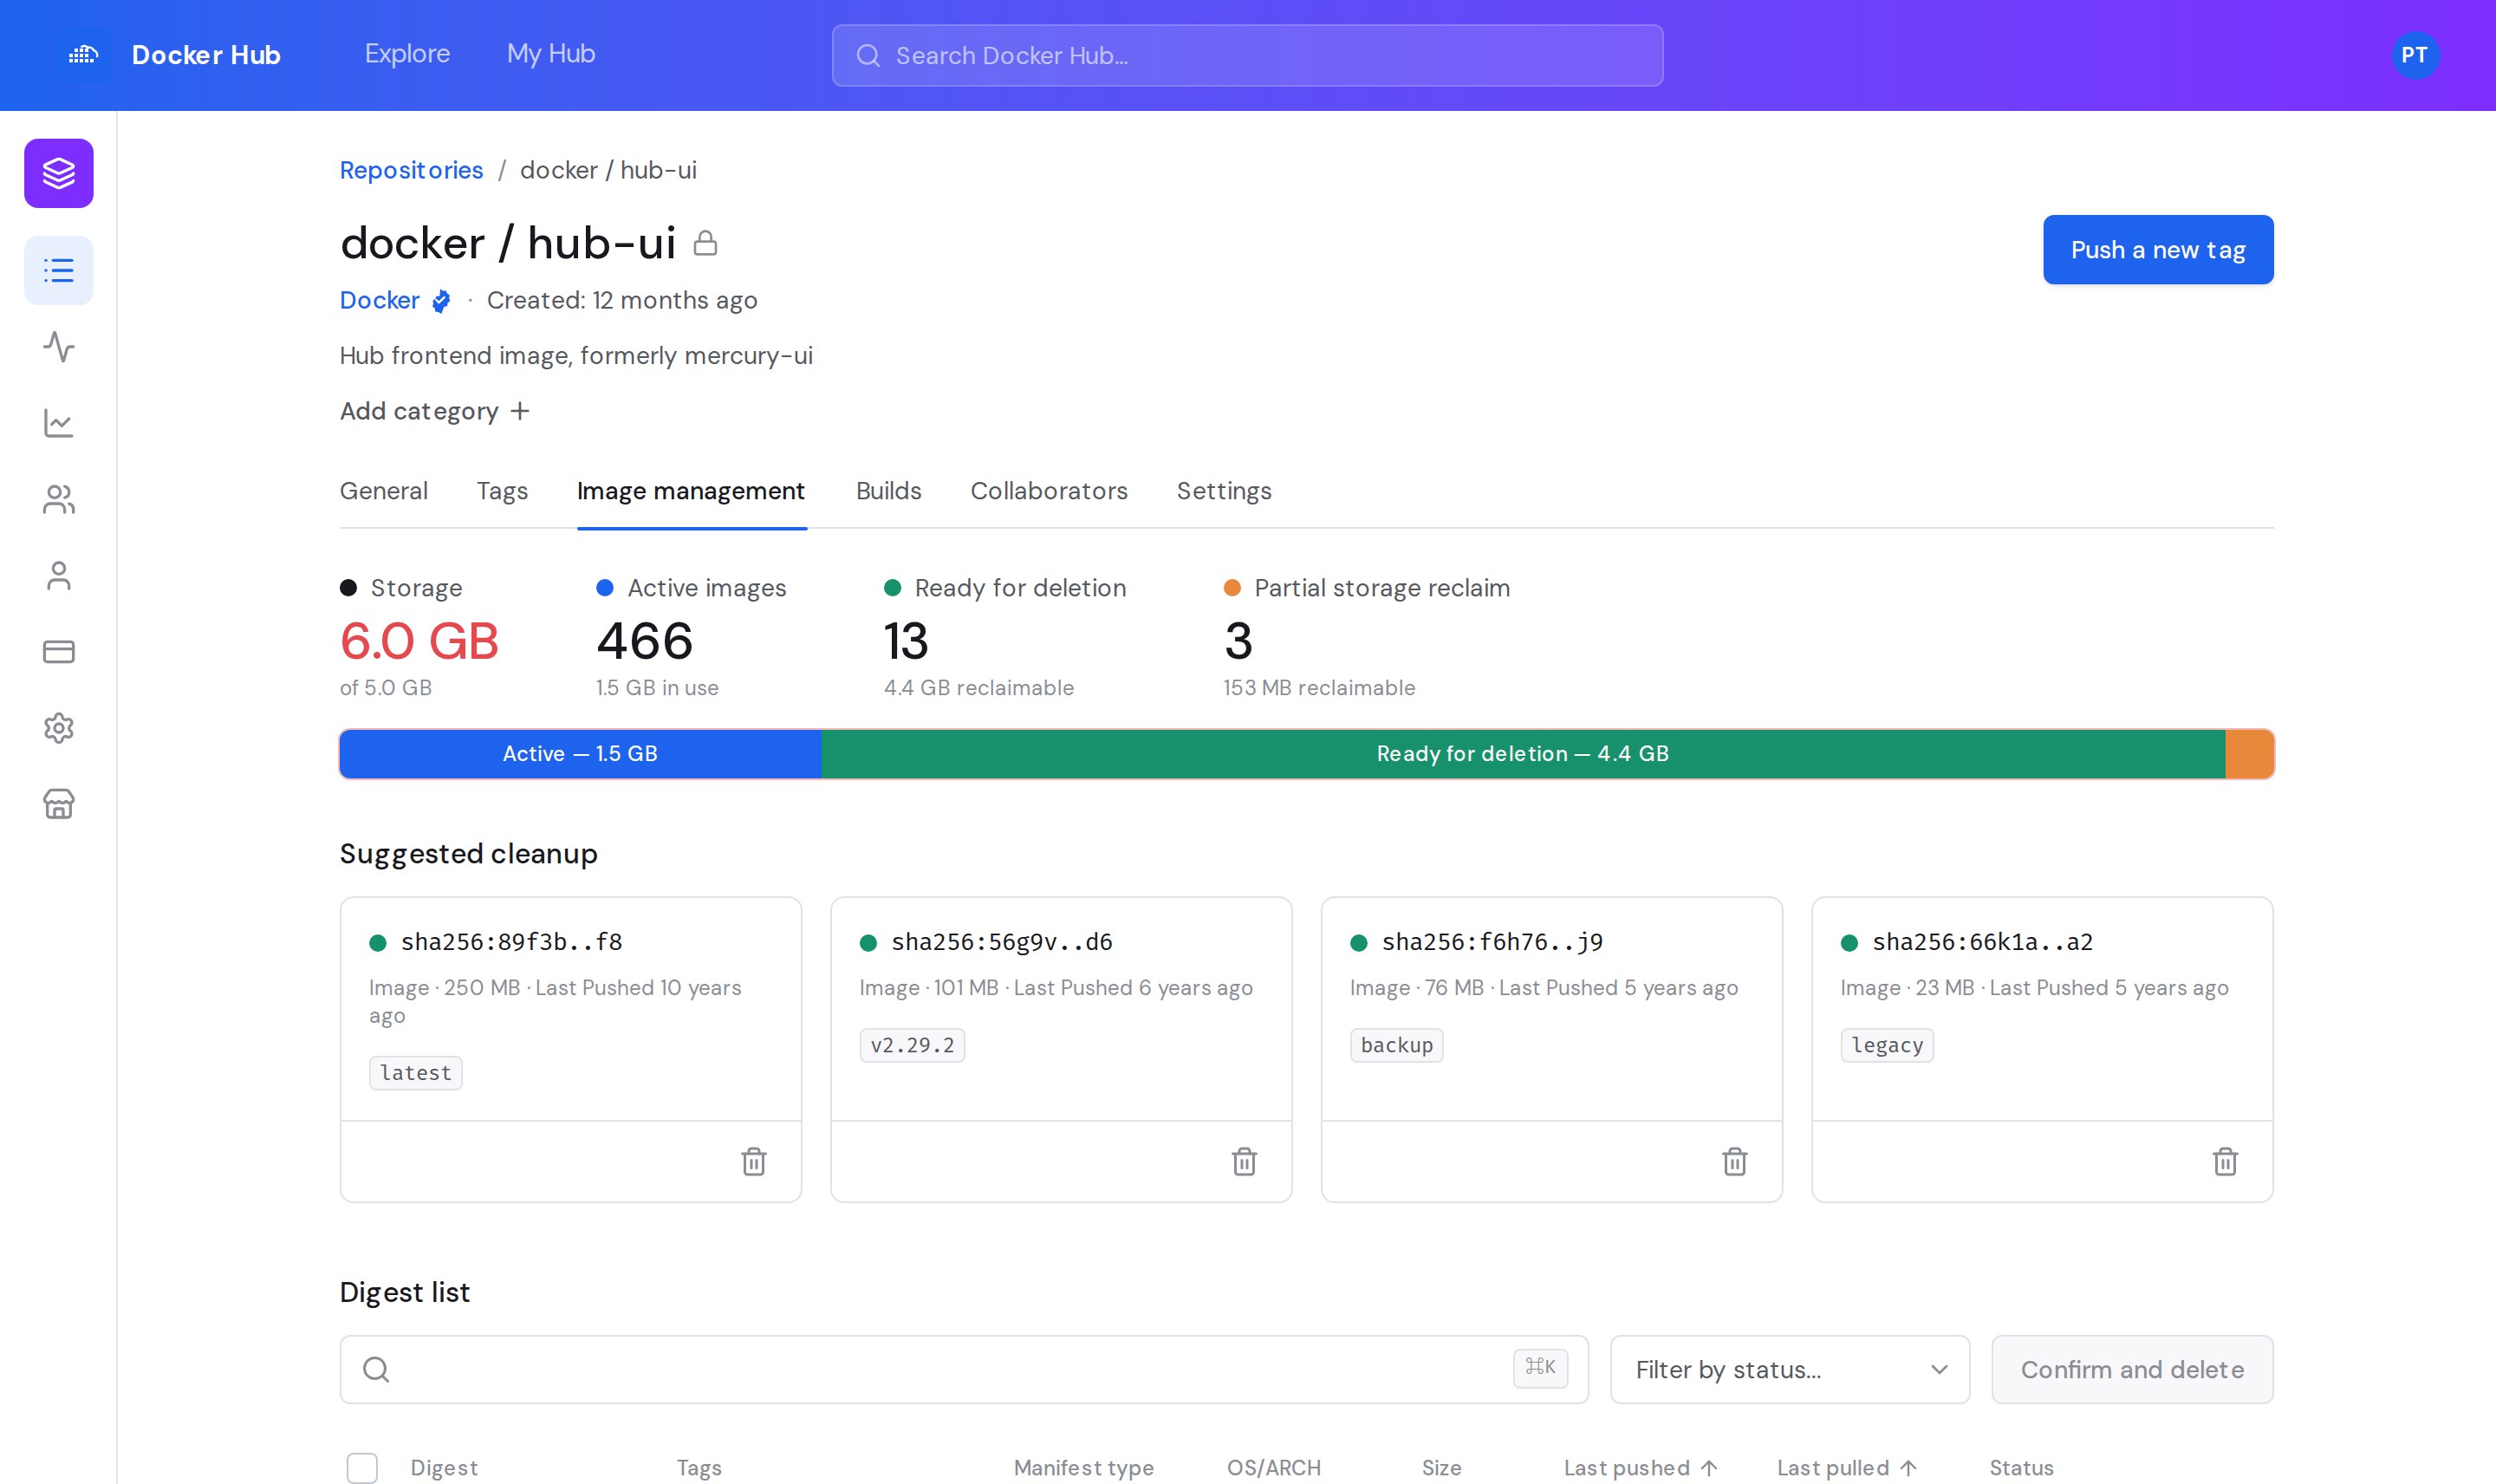Click the private lock icon beside hub-ui

(705, 243)
